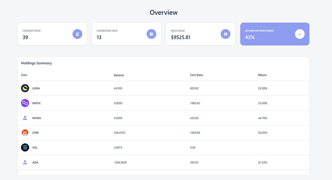Click the Coin column header

point(24,75)
